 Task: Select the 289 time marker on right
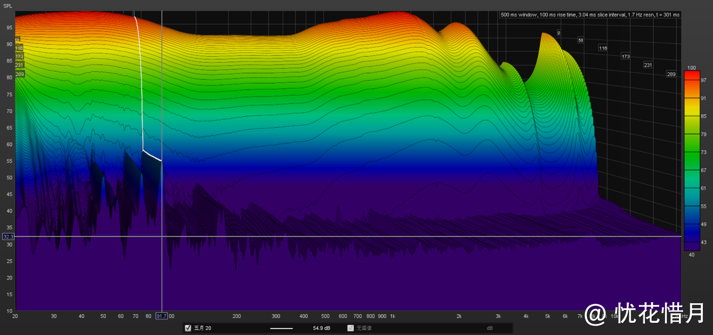(672, 74)
